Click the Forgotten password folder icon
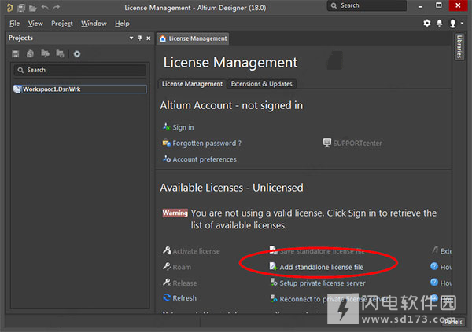The height and width of the screenshot is (332, 472). tap(167, 143)
